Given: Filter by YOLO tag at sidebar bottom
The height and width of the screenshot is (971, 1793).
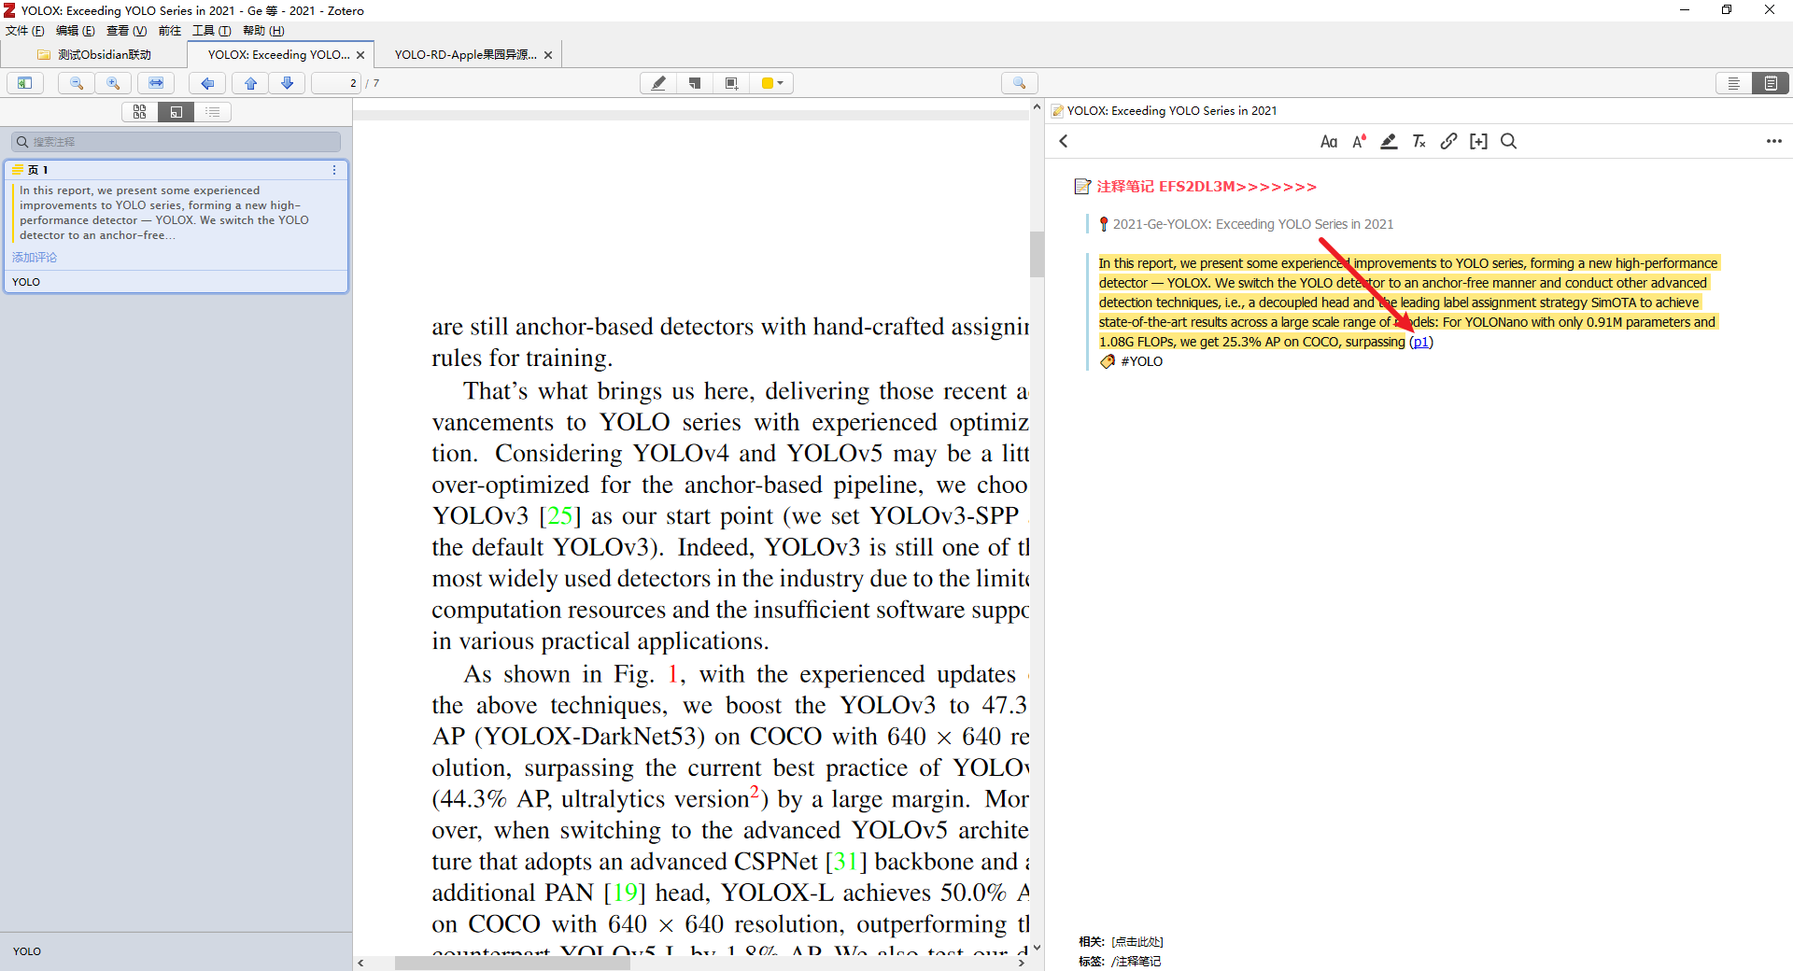Looking at the screenshot, I should pyautogui.click(x=27, y=951).
